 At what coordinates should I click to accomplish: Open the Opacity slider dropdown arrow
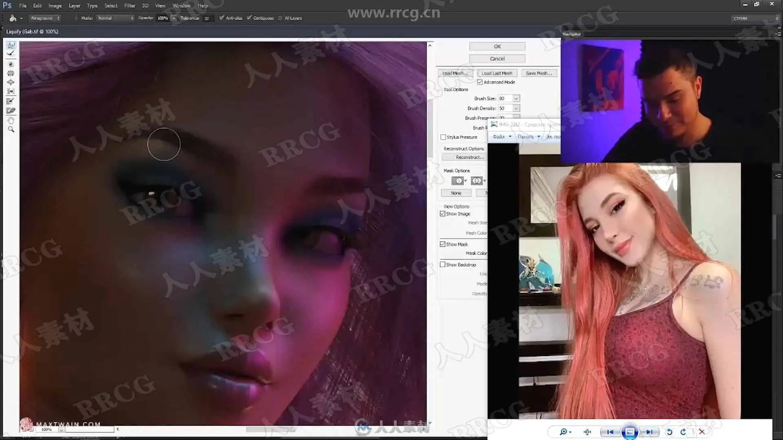[174, 18]
